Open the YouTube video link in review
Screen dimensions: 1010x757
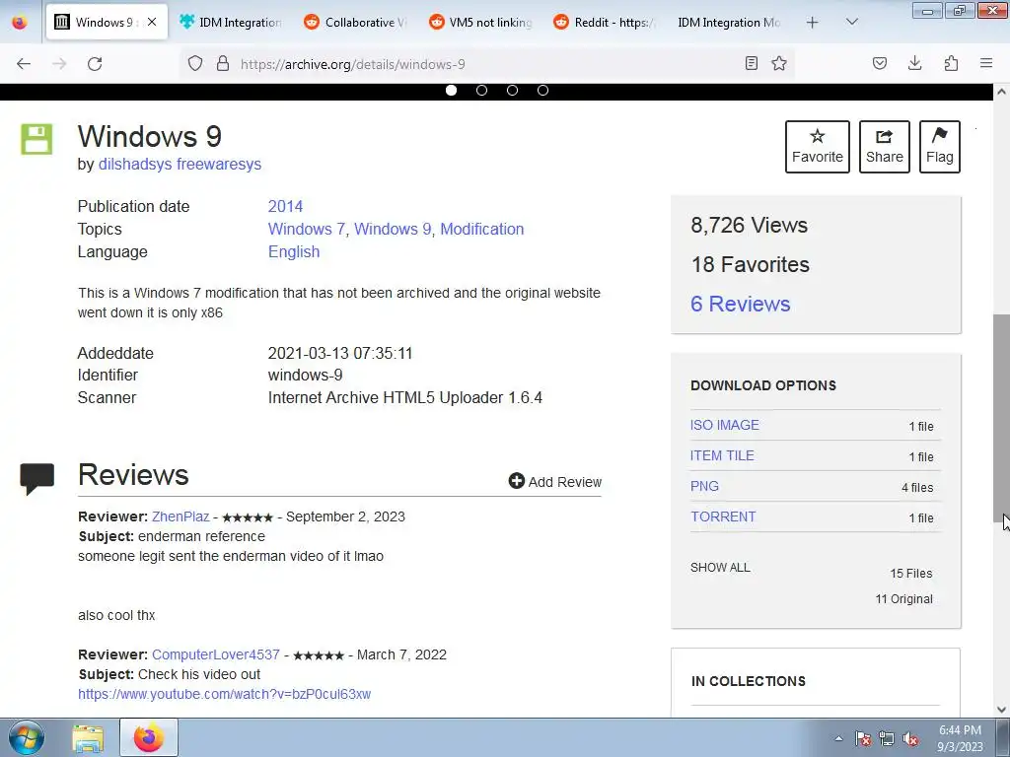(224, 694)
